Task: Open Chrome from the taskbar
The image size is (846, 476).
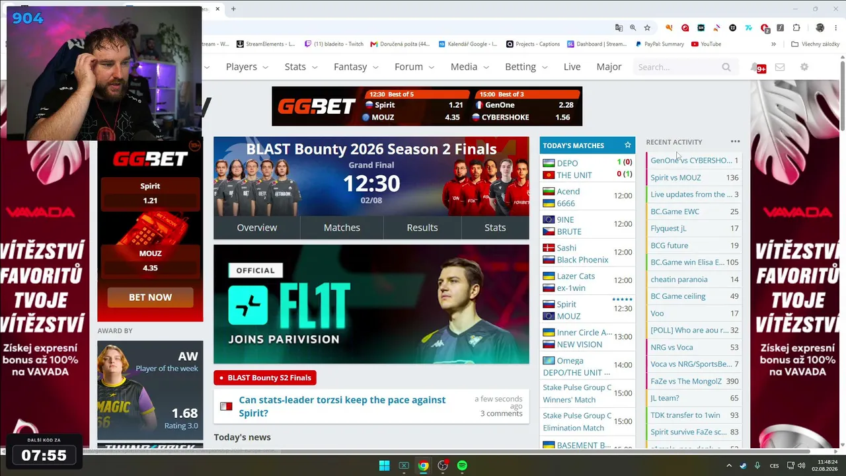Action: coord(423,465)
